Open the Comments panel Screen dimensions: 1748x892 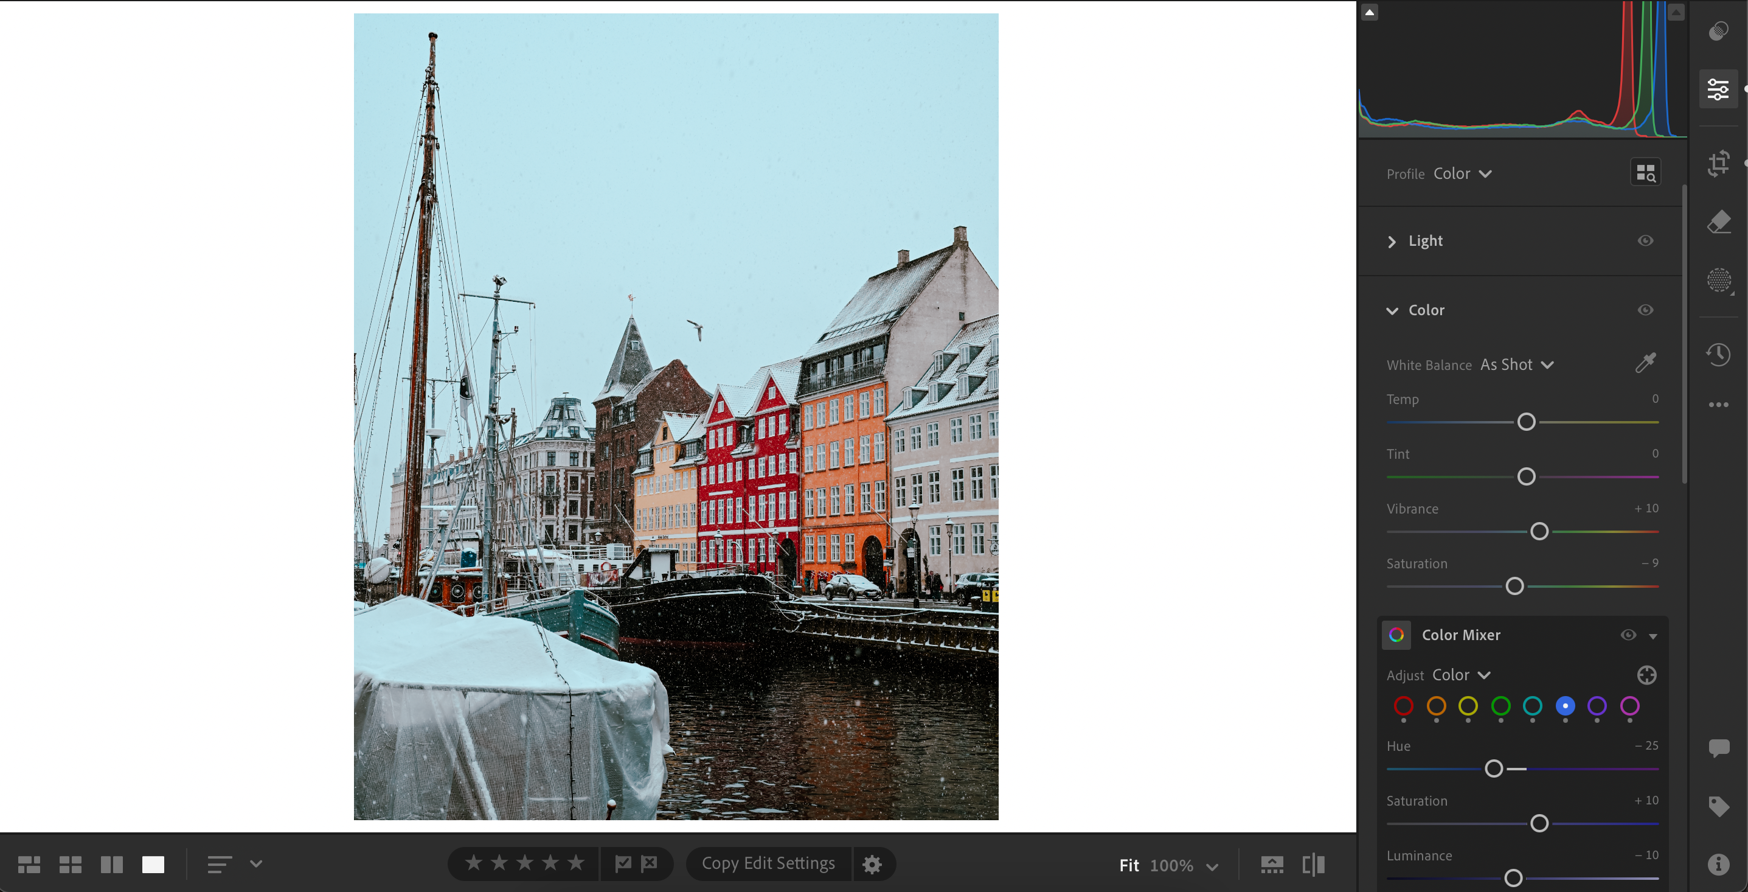pyautogui.click(x=1719, y=747)
